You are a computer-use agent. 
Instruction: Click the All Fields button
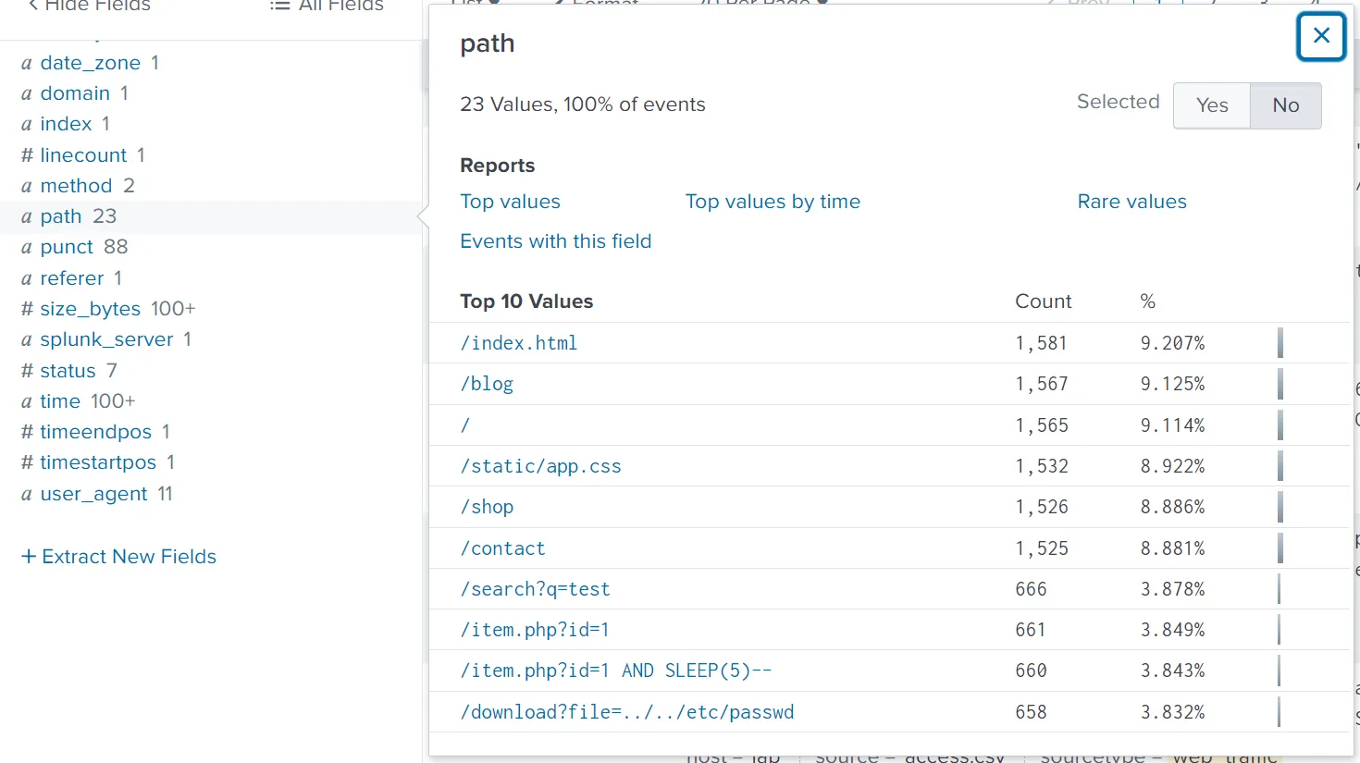click(327, 6)
